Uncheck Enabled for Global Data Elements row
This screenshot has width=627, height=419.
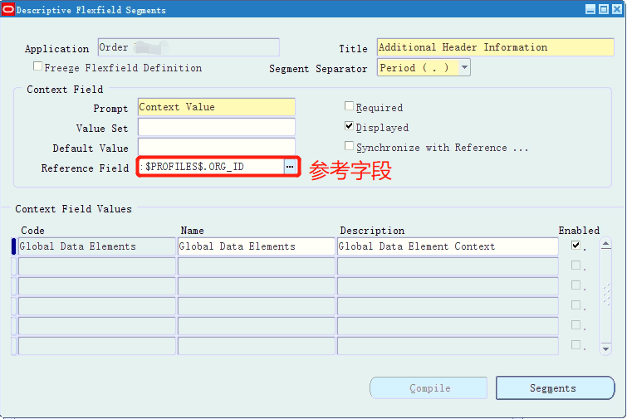(x=576, y=246)
